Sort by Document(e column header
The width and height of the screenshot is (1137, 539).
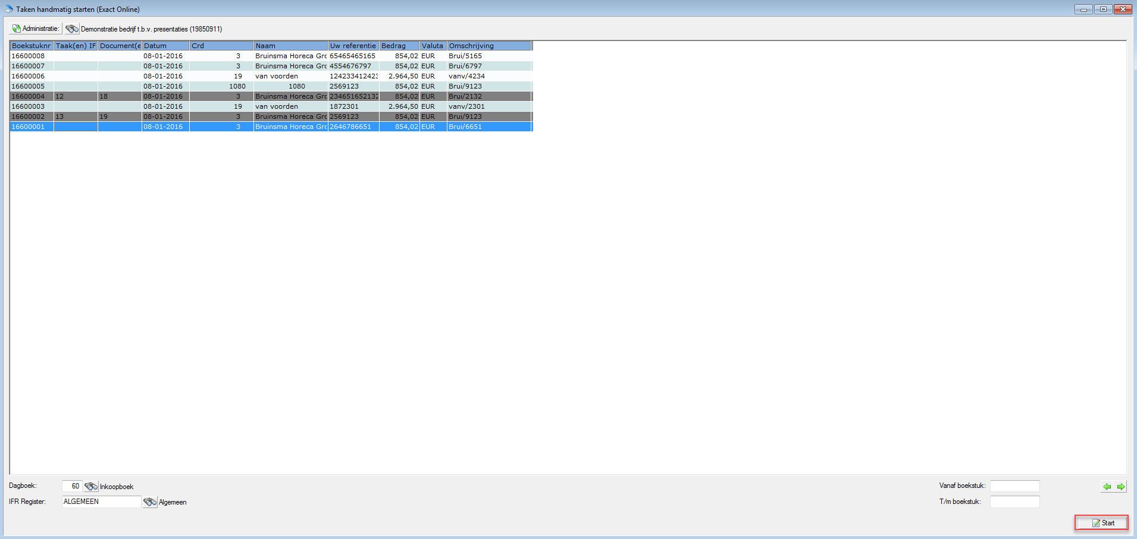pos(120,46)
